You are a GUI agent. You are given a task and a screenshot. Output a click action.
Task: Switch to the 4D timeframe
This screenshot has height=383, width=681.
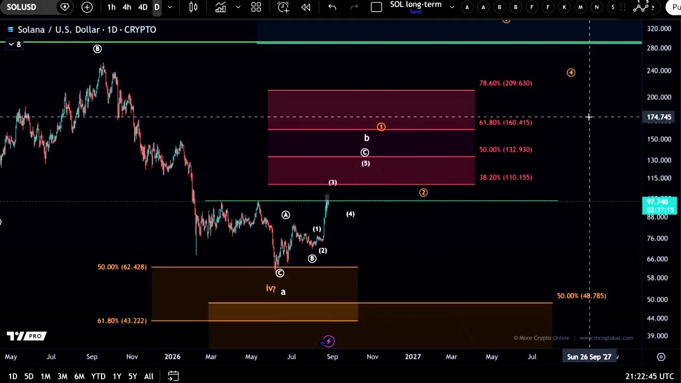click(143, 7)
